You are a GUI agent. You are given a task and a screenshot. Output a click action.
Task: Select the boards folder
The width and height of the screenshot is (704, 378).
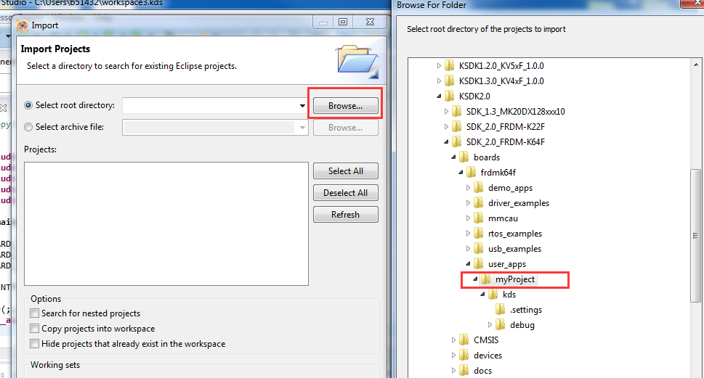point(487,157)
